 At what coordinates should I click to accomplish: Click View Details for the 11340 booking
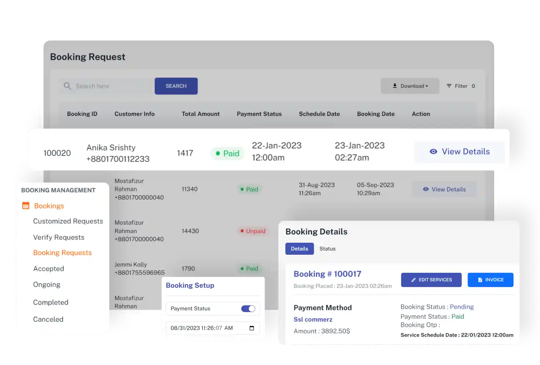coord(444,189)
